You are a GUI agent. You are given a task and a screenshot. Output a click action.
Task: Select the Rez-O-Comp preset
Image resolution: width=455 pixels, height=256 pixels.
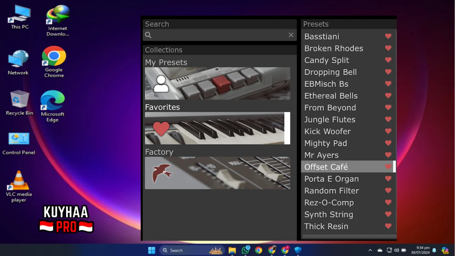coord(329,203)
